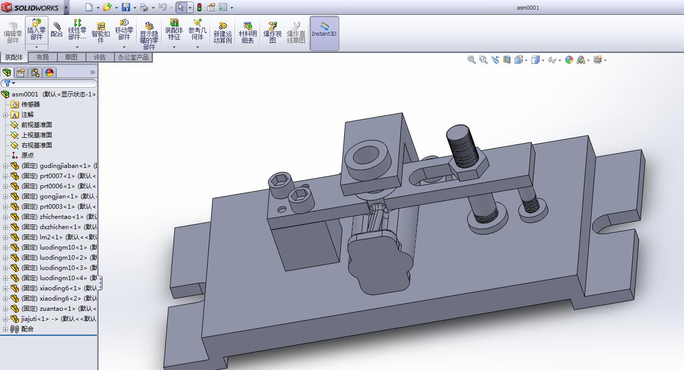Expand dropdown under 装配体特征
Screen dimensions: 684x370
(x=174, y=47)
